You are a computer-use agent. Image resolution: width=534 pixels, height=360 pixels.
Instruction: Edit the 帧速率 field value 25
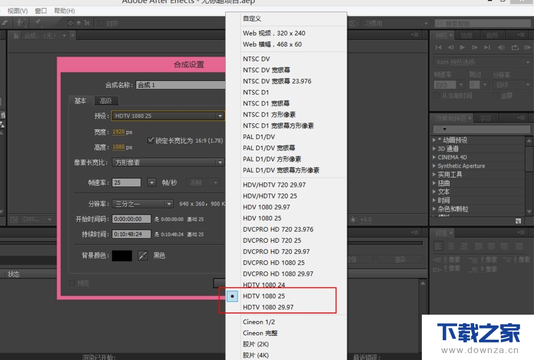pos(127,183)
